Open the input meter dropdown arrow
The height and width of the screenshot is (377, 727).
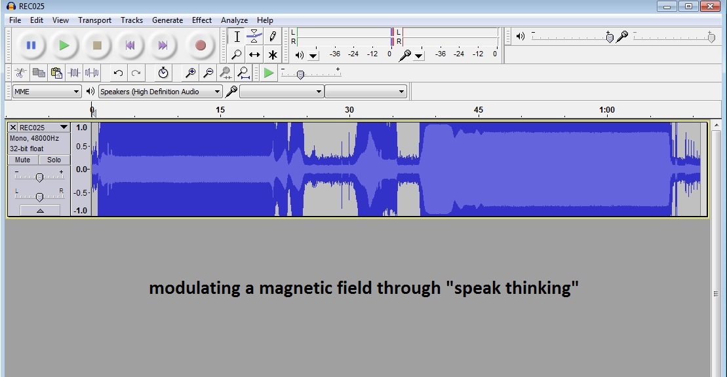tap(419, 56)
